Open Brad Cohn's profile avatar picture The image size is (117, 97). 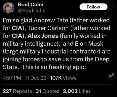coord(9,8)
